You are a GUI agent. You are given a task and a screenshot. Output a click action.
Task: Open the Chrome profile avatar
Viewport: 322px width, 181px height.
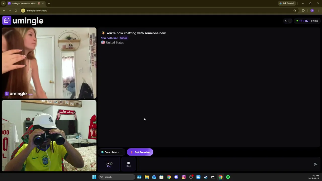pos(312,11)
